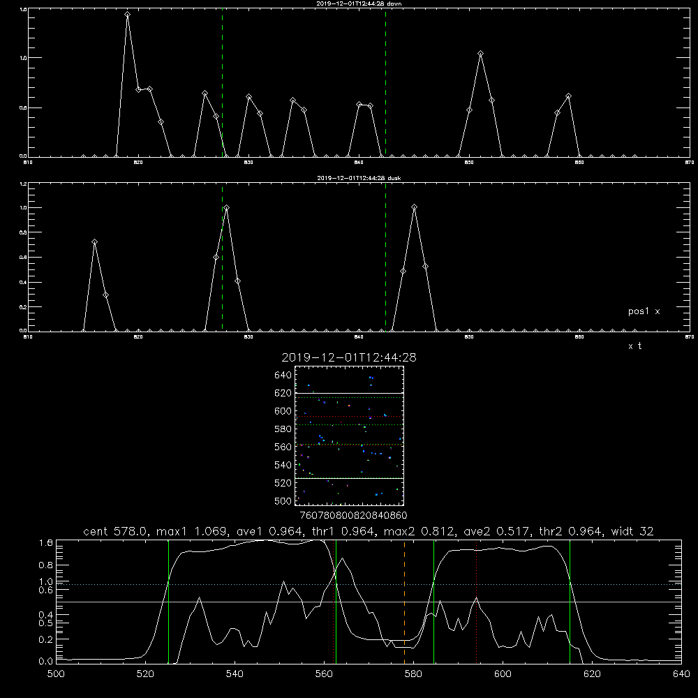Screen dimensions: 698x698
Task: Click the 0.8 label on the bottom plot y-axis
Action: [x=46, y=565]
